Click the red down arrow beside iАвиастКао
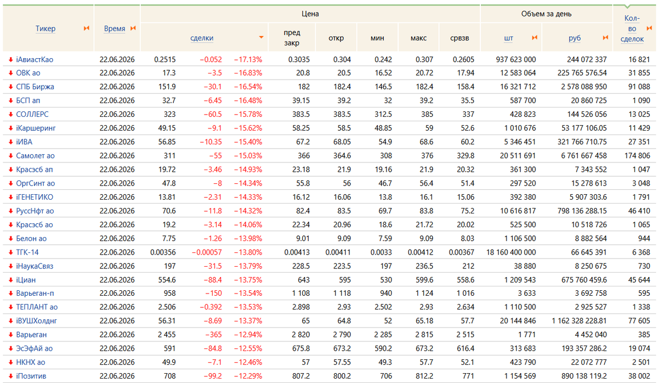658x383 pixels. 10,59
